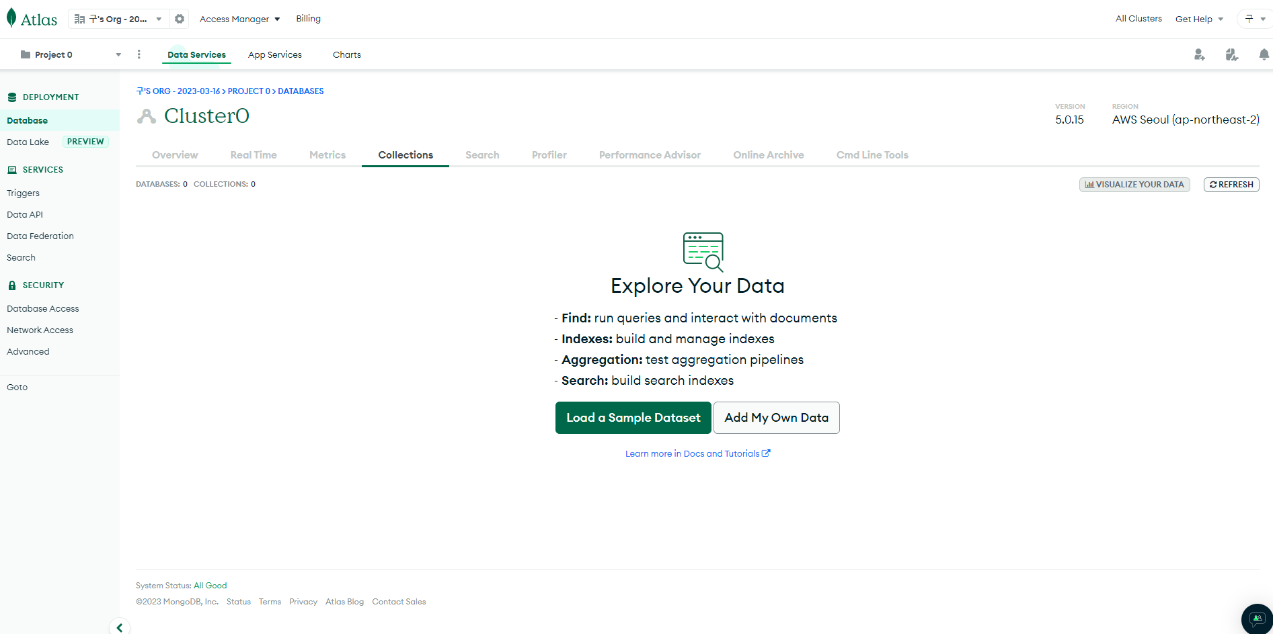The height and width of the screenshot is (634, 1273).
Task: Open the Contact Sales footer link
Action: point(399,602)
